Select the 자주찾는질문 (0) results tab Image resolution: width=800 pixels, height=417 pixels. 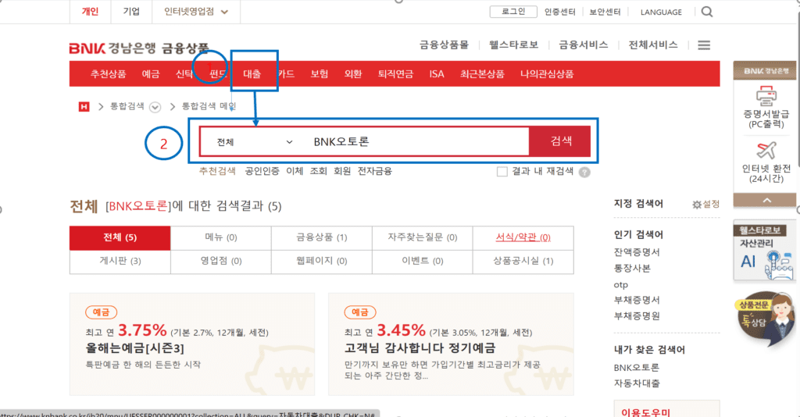click(423, 237)
